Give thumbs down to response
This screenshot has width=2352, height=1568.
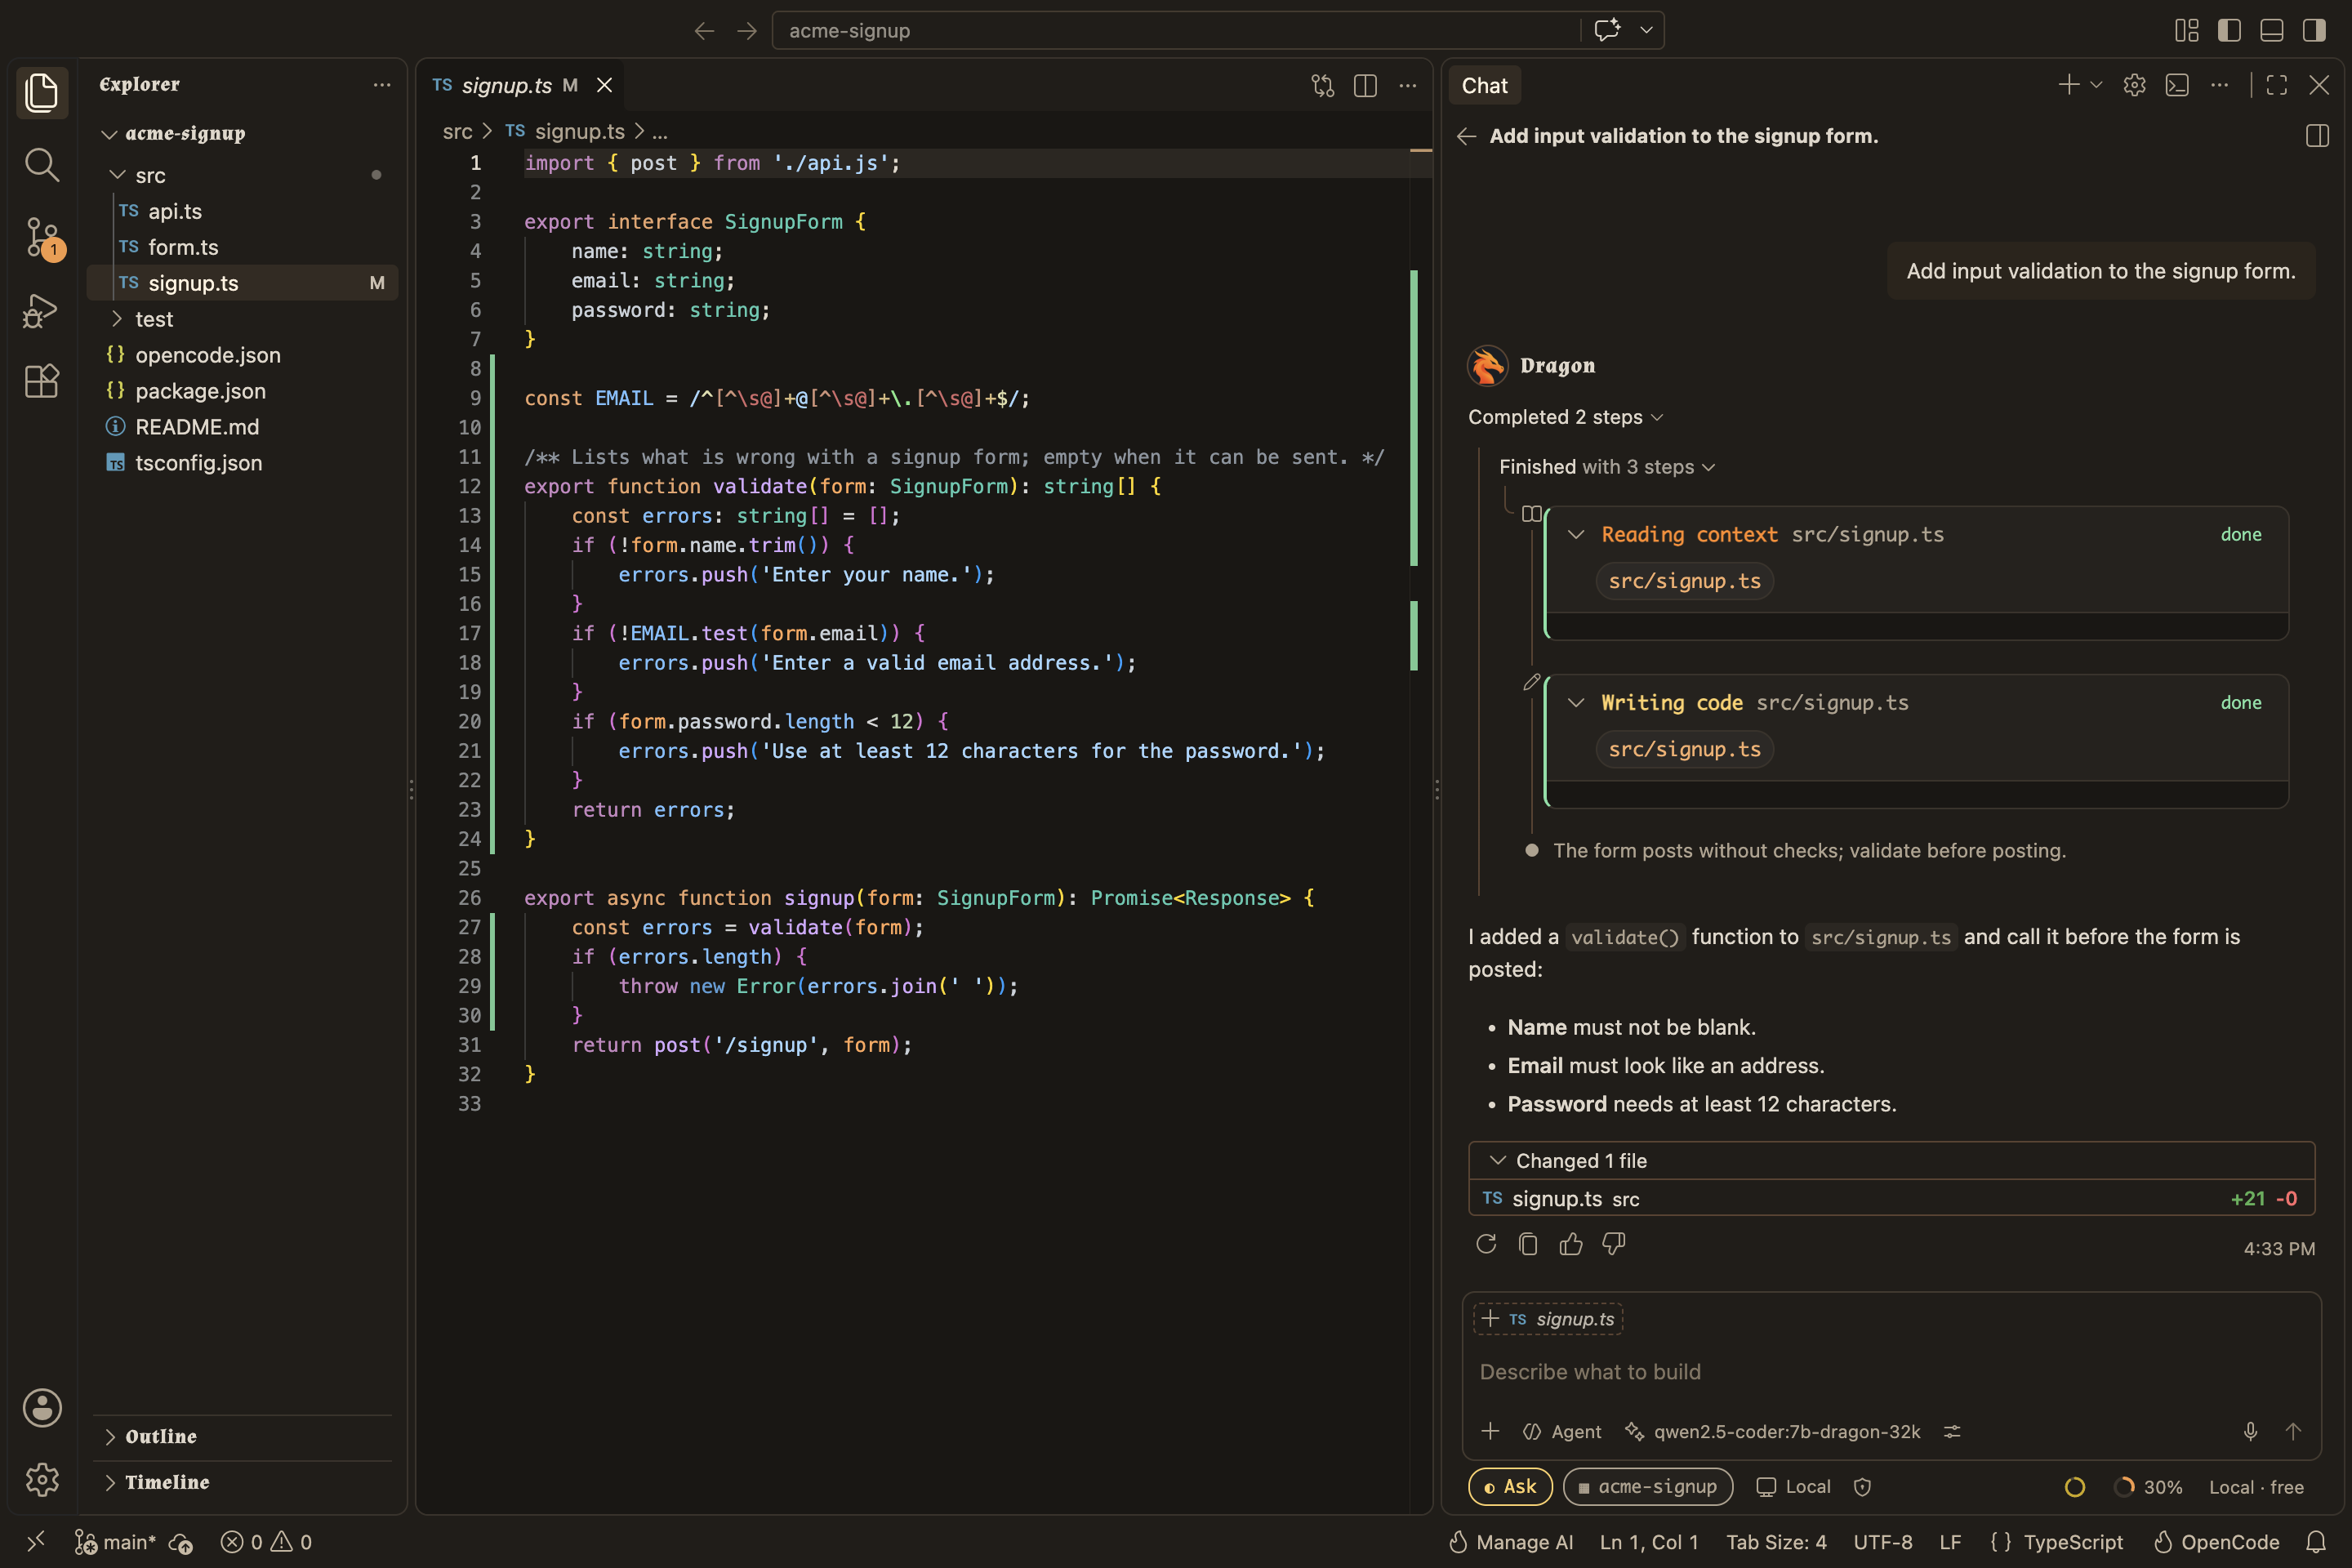1613,1244
